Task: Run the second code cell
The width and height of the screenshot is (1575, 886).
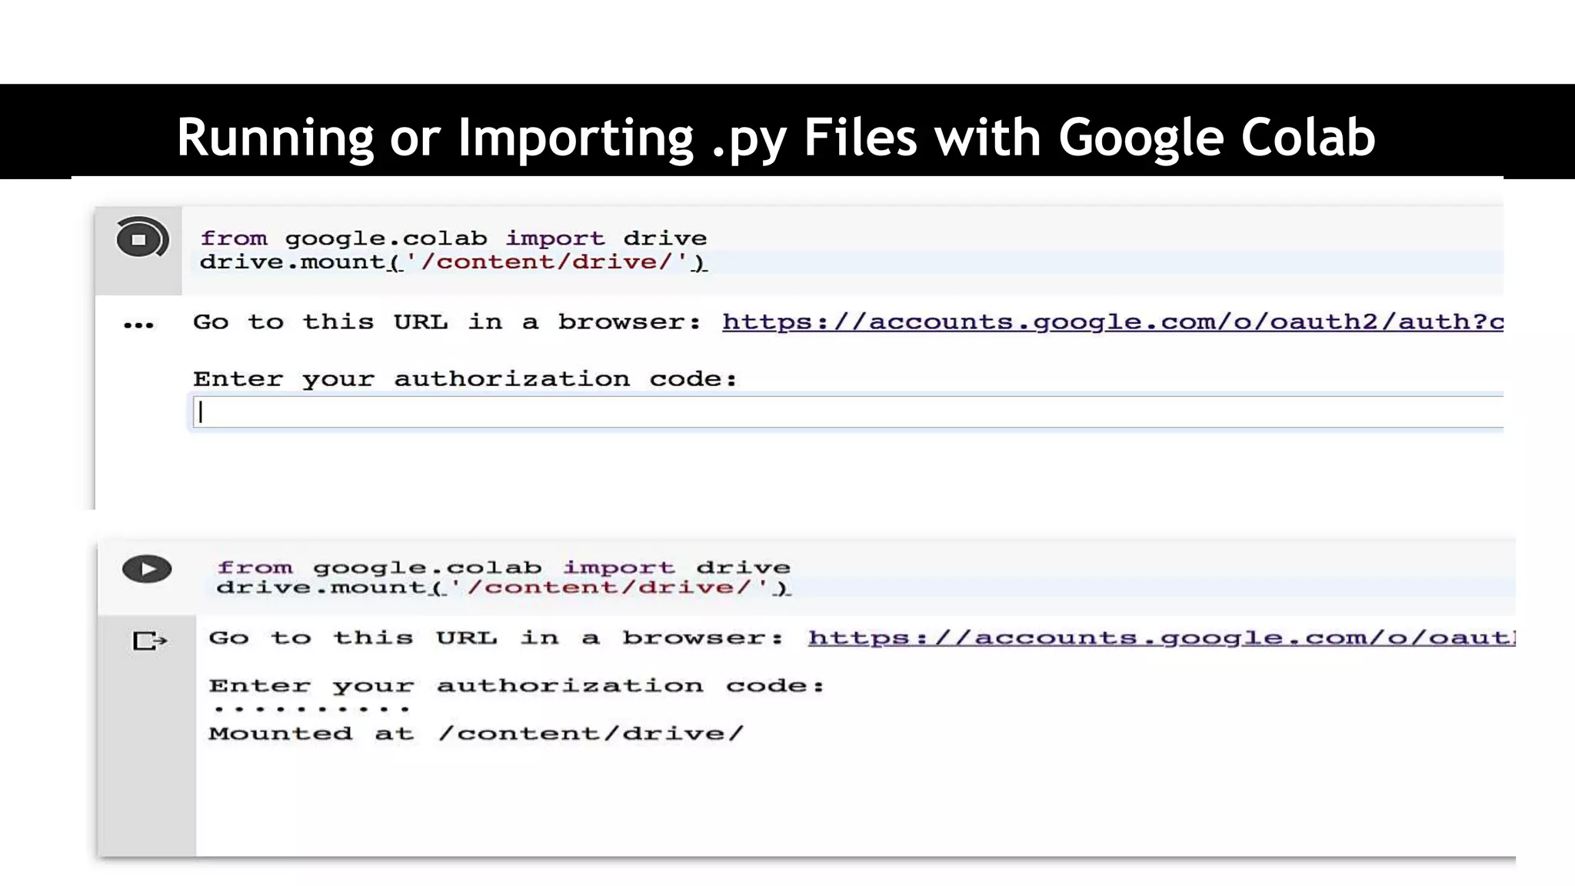Action: (147, 569)
